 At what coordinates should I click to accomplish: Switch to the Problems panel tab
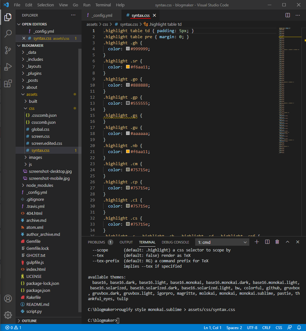[100, 242]
